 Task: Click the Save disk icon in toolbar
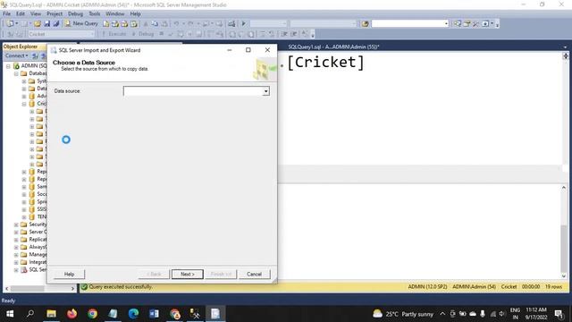pos(47,24)
